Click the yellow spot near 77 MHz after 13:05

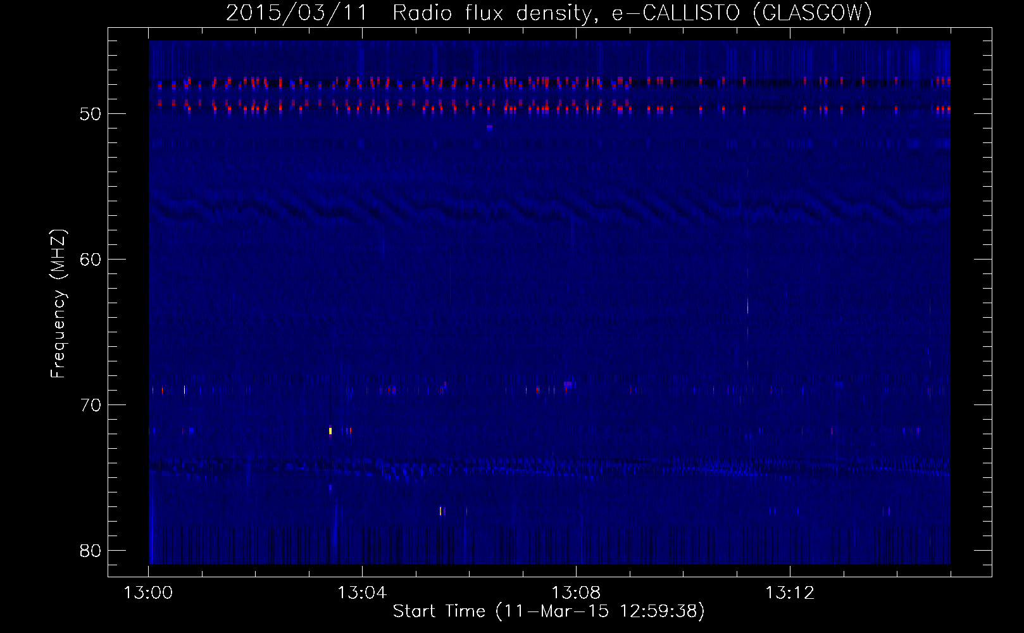tap(440, 511)
